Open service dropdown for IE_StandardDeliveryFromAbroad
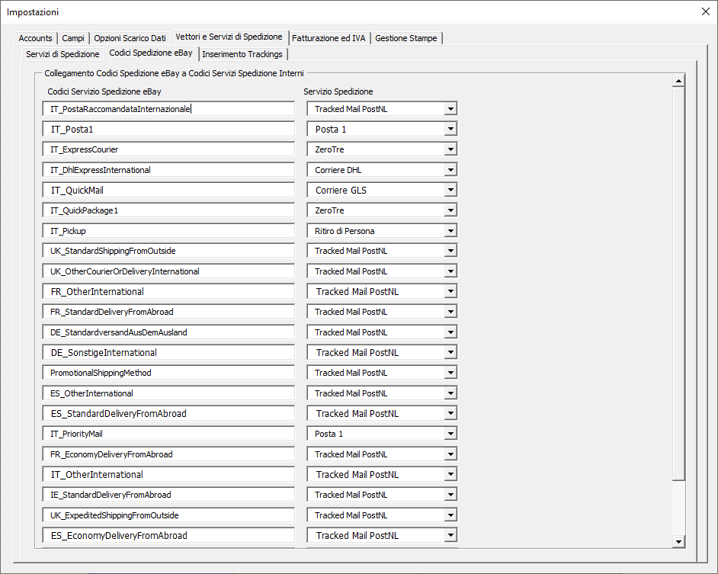The width and height of the screenshot is (718, 574). click(x=450, y=495)
